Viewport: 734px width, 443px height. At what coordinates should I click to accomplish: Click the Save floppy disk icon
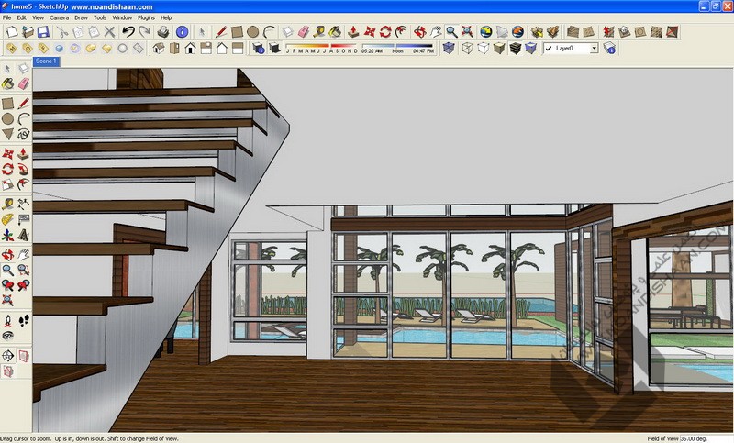42,31
